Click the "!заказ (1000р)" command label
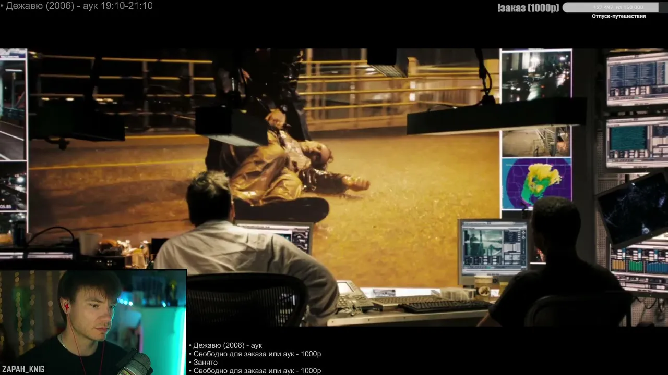Screen dimensions: 668x375 pos(528,7)
